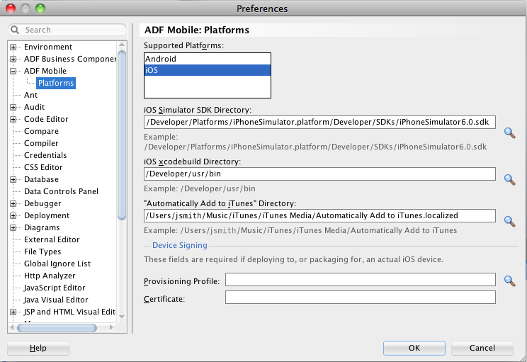
Task: Select the Global Ignore List item
Action: 57,264
